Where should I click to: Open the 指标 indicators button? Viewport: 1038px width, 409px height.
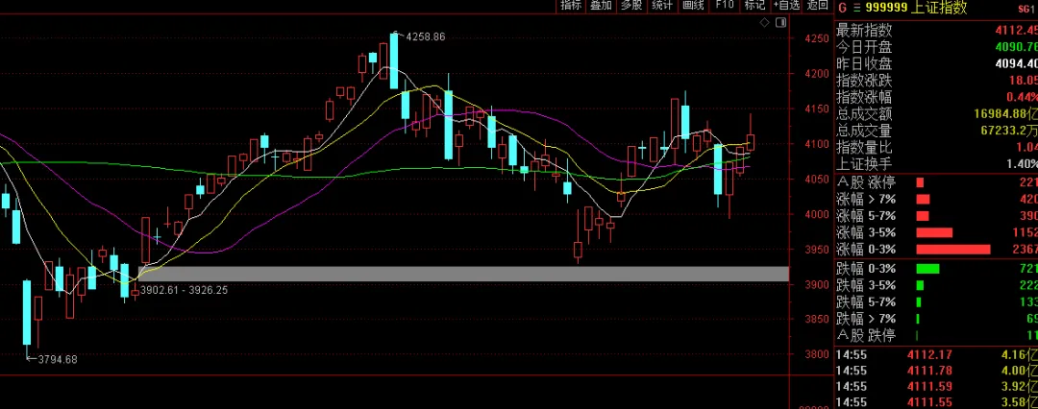571,6
